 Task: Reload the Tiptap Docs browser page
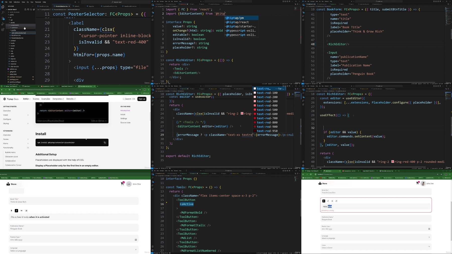[10, 90]
